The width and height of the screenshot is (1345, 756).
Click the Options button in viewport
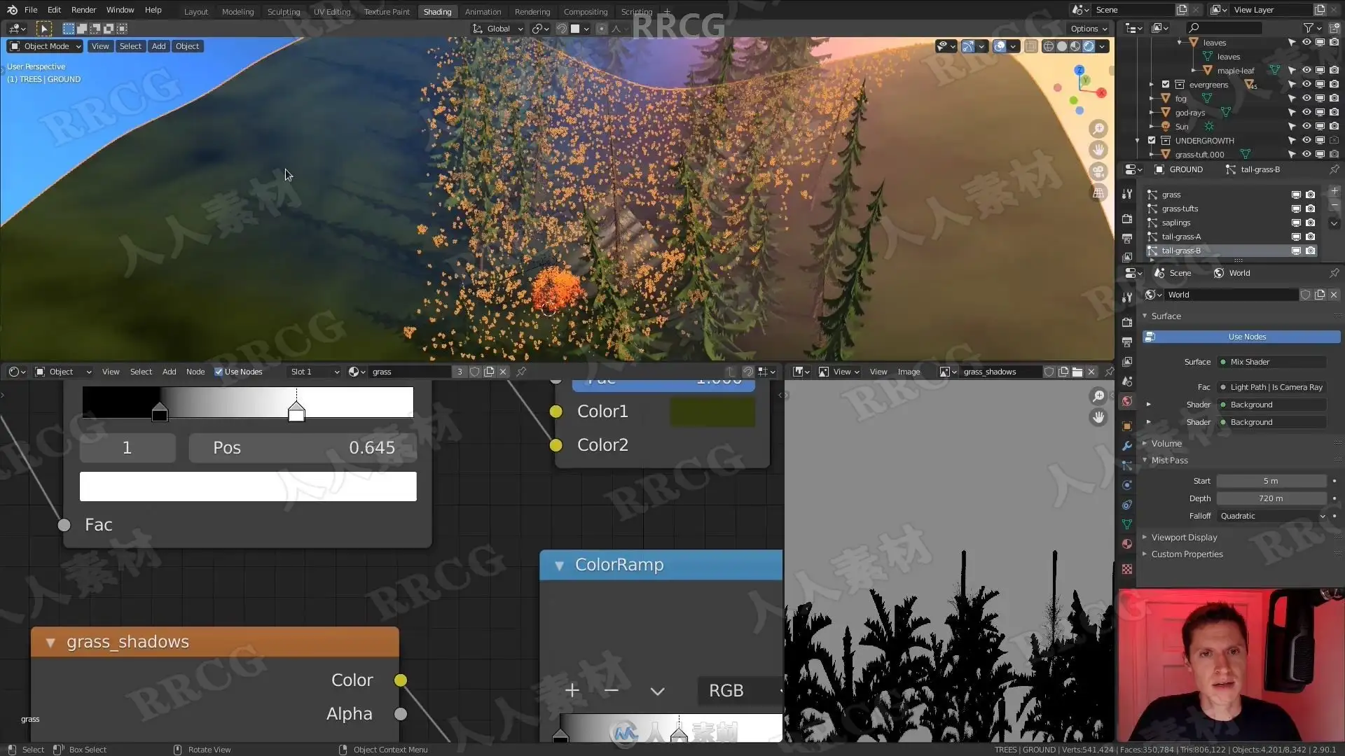click(x=1089, y=29)
